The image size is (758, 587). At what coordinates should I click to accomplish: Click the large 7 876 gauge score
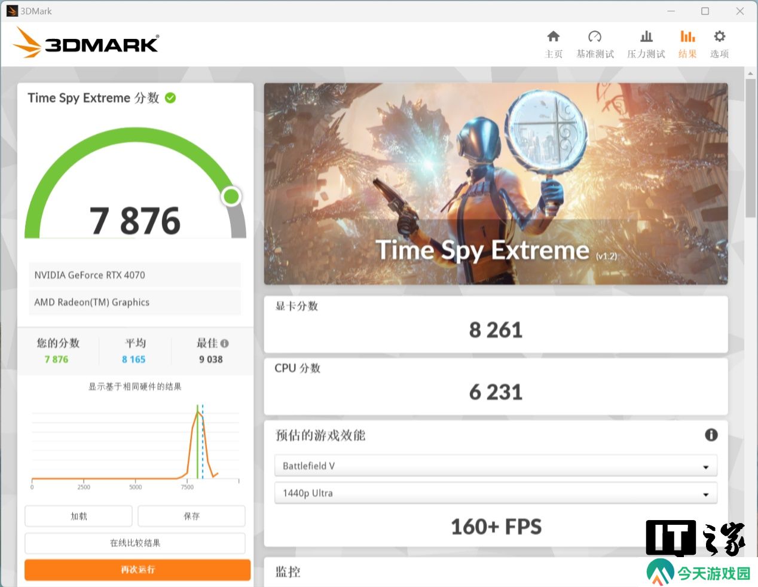135,221
